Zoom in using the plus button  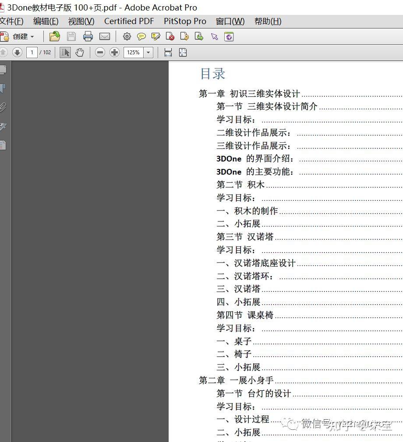pyautogui.click(x=114, y=52)
